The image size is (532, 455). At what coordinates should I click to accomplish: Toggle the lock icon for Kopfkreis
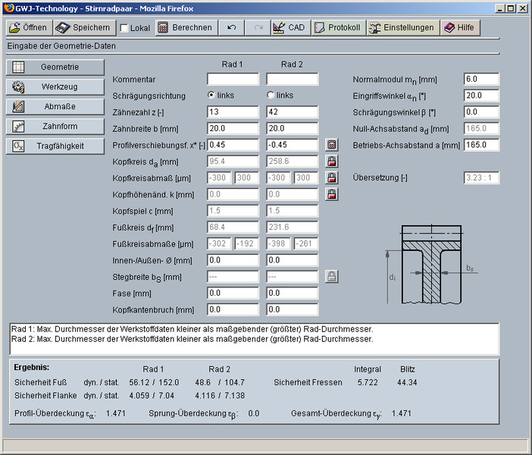click(x=331, y=161)
